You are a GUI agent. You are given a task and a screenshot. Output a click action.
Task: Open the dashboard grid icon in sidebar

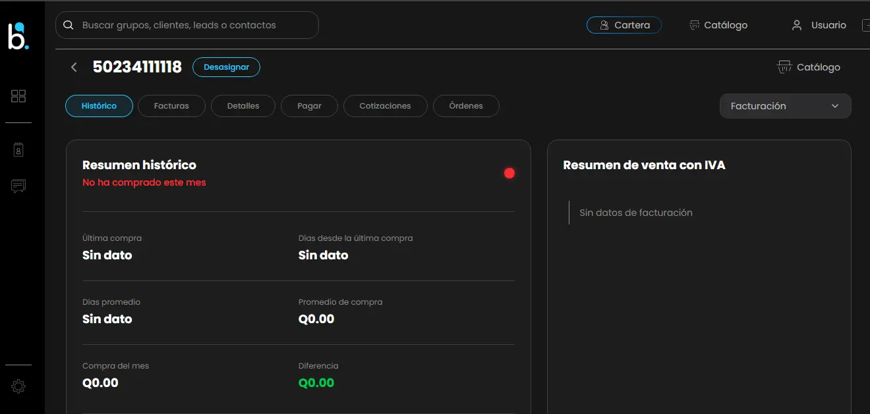click(x=18, y=96)
